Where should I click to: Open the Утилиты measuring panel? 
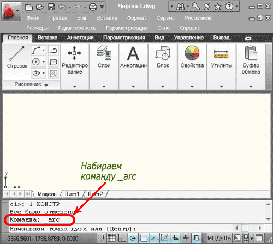pos(222,66)
